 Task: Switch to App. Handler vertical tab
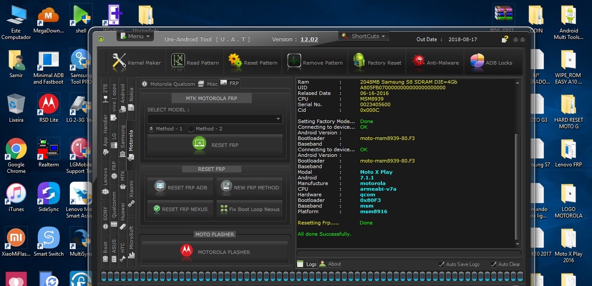(x=105, y=135)
